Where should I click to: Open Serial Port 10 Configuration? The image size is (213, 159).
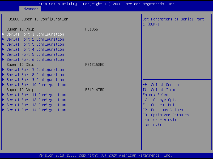[36, 85]
